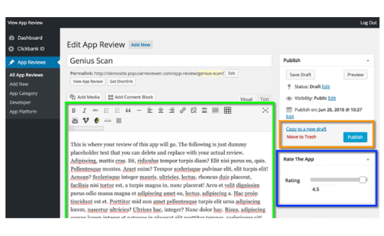Insert horizontal line
Screen dimensions: 384x236
[139, 110]
